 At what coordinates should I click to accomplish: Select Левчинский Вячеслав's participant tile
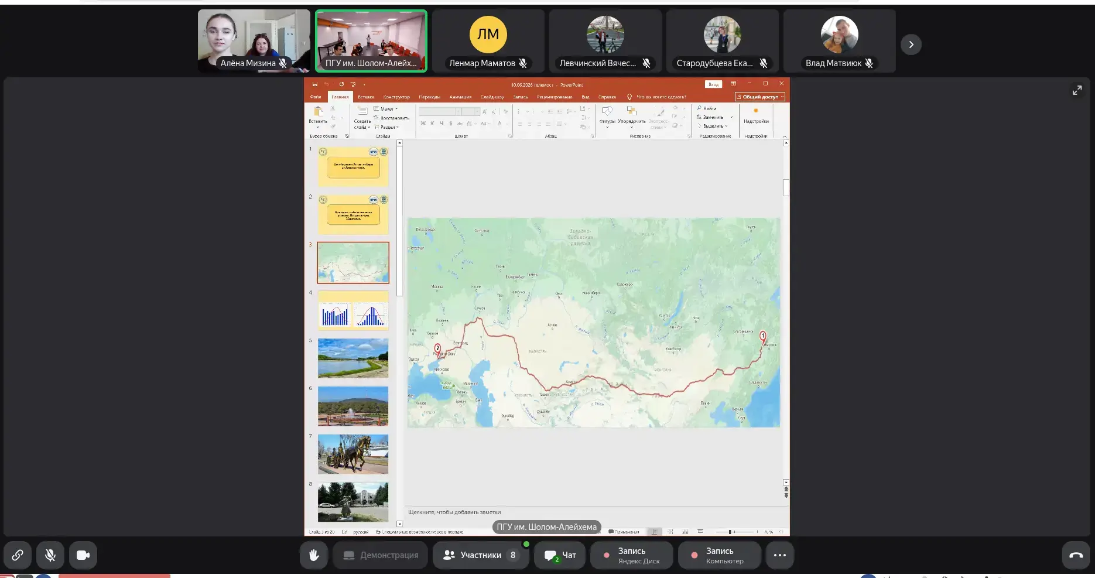point(605,41)
